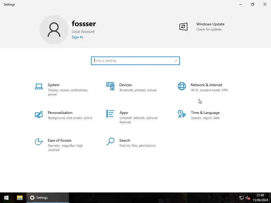Screen dimensions: 271x203
Task: Open the Network & Internet title
Action: (206, 85)
